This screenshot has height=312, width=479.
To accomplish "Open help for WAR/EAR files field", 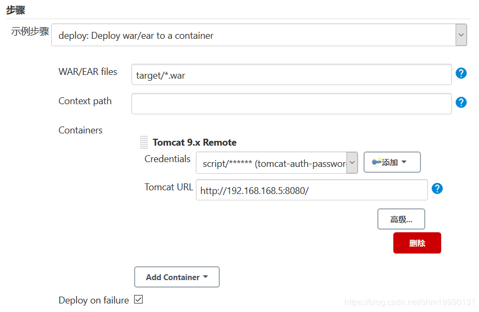I will (461, 73).
